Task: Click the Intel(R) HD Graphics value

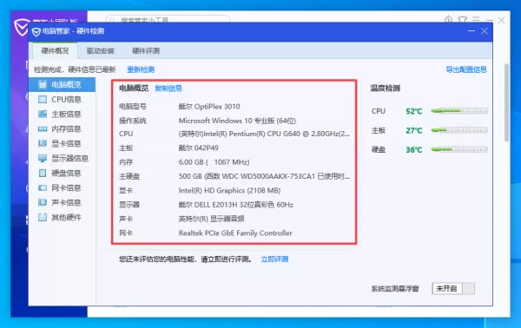Action: click(x=229, y=191)
